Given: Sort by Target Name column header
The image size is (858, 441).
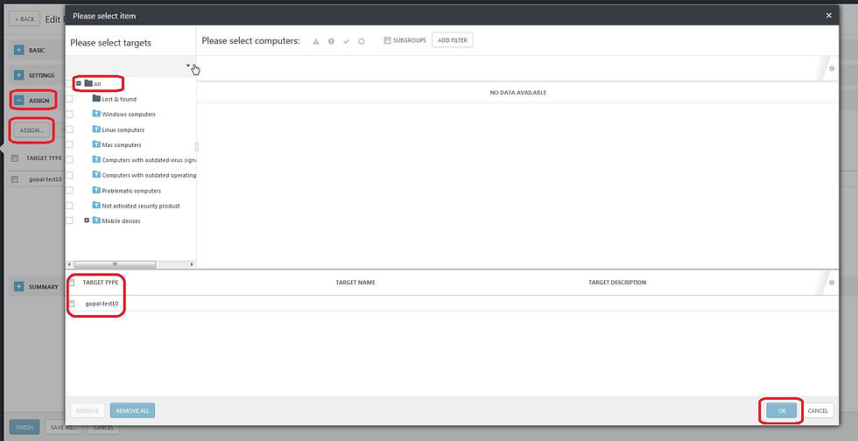Looking at the screenshot, I should pos(355,283).
